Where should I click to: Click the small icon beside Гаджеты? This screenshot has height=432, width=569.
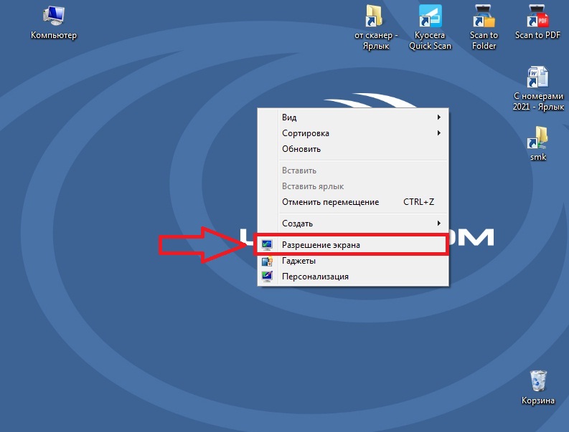268,261
